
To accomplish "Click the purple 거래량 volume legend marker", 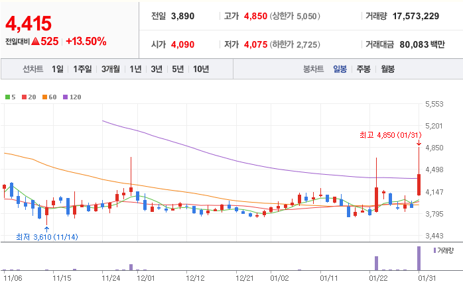I will click(434, 250).
